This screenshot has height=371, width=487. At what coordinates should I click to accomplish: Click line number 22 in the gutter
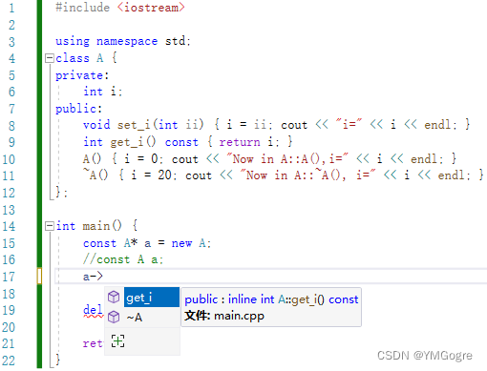click(x=9, y=361)
